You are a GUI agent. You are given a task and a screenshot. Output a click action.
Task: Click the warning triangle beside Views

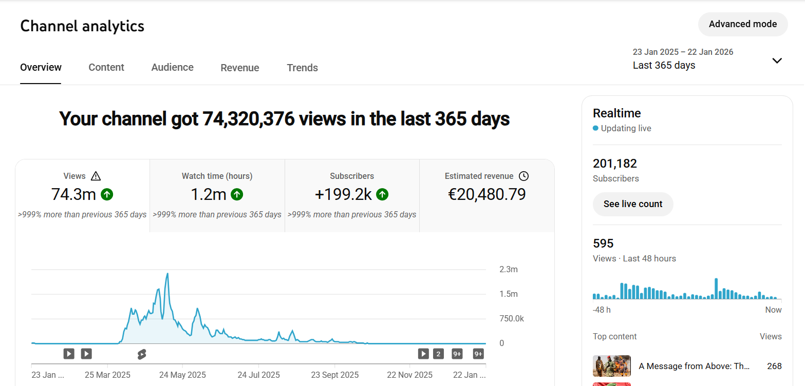pos(96,176)
